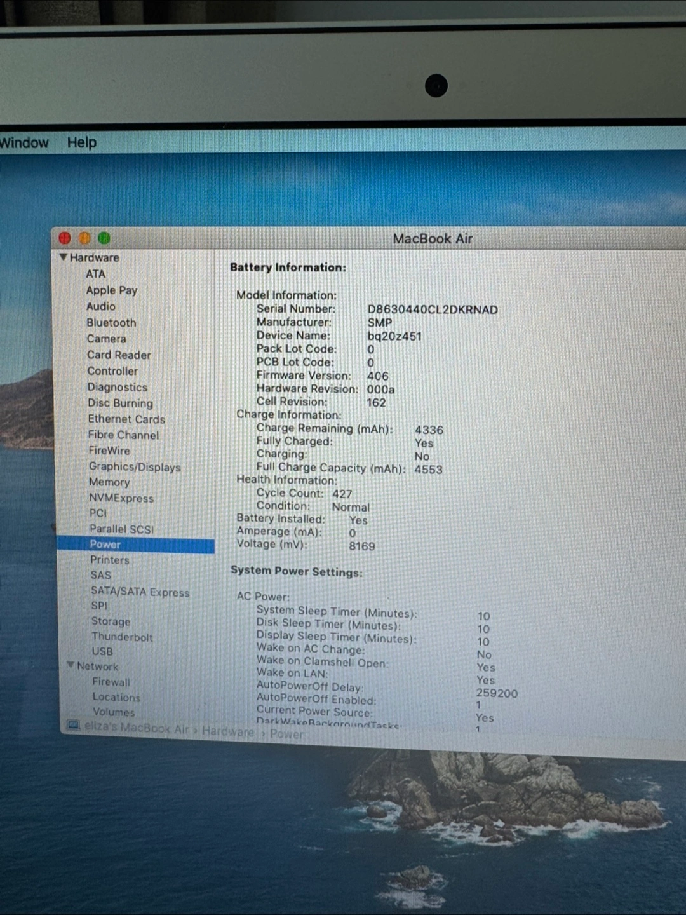
Task: Select Card Reader in the sidebar
Action: pos(119,355)
